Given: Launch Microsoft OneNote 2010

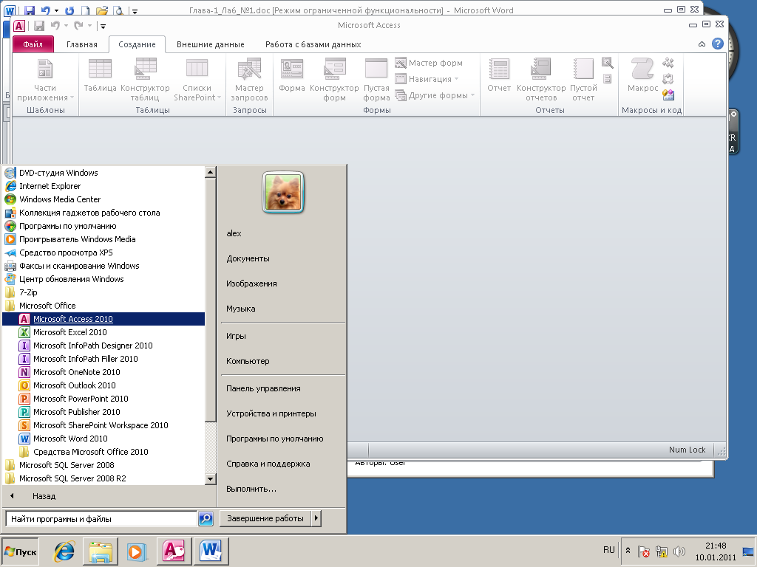Looking at the screenshot, I should [x=77, y=372].
